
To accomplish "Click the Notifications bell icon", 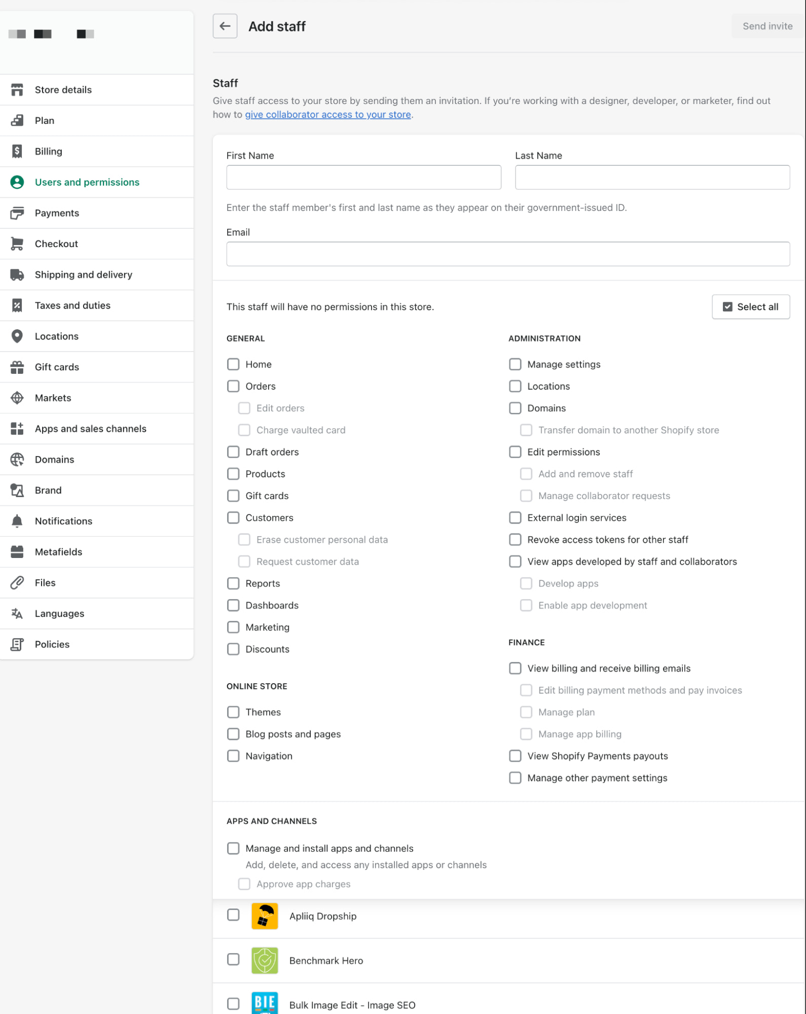I will [17, 521].
